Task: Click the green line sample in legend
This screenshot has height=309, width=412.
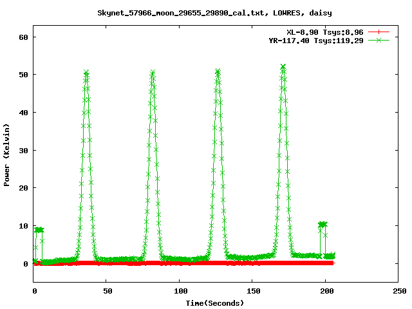Action: coord(379,40)
